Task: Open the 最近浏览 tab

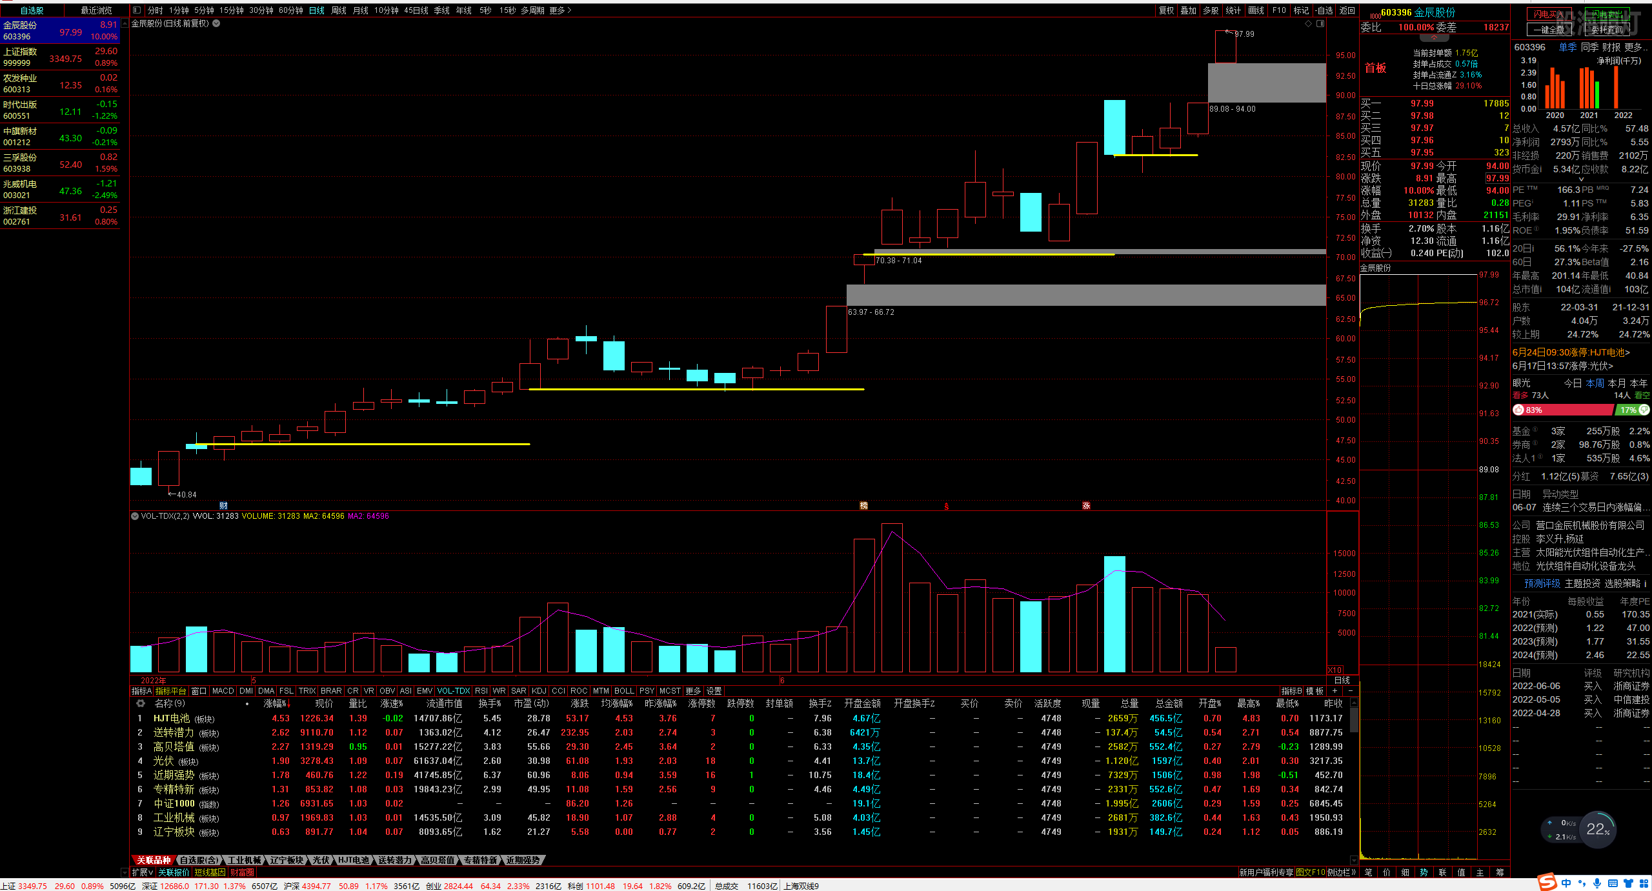Action: [96, 10]
